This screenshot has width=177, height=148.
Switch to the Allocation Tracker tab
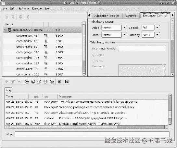(107, 16)
